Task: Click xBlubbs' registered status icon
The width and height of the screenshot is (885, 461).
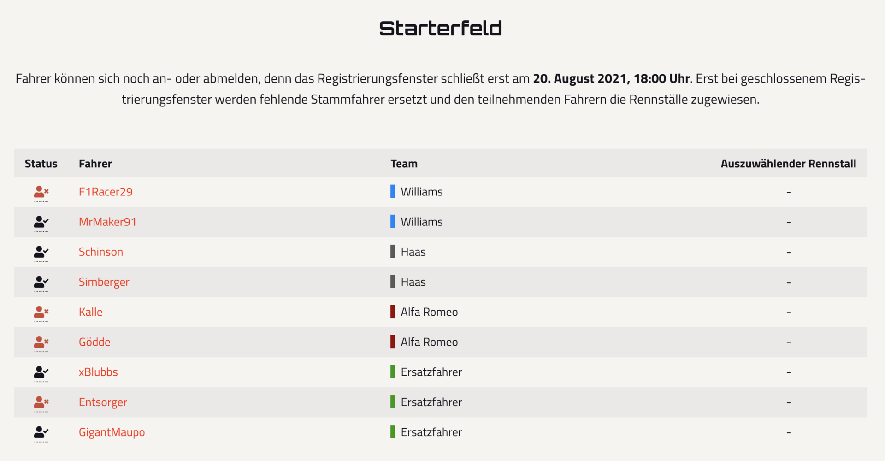Action: pos(41,372)
